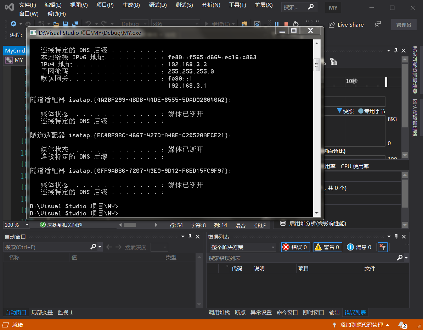Click the diagnostics tool chart icon
Image resolution: width=423 pixels, height=330 pixels.
[333, 62]
